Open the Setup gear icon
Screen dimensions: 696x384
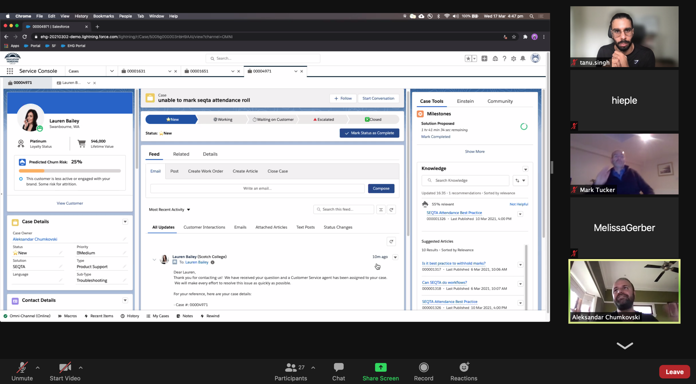[x=514, y=59]
